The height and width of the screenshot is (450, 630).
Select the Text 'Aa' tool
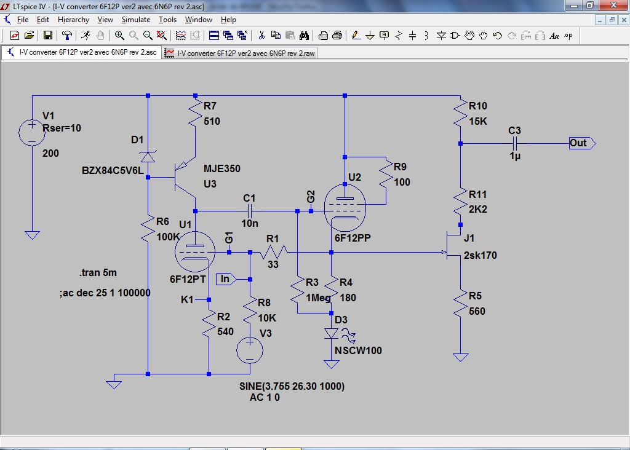554,36
